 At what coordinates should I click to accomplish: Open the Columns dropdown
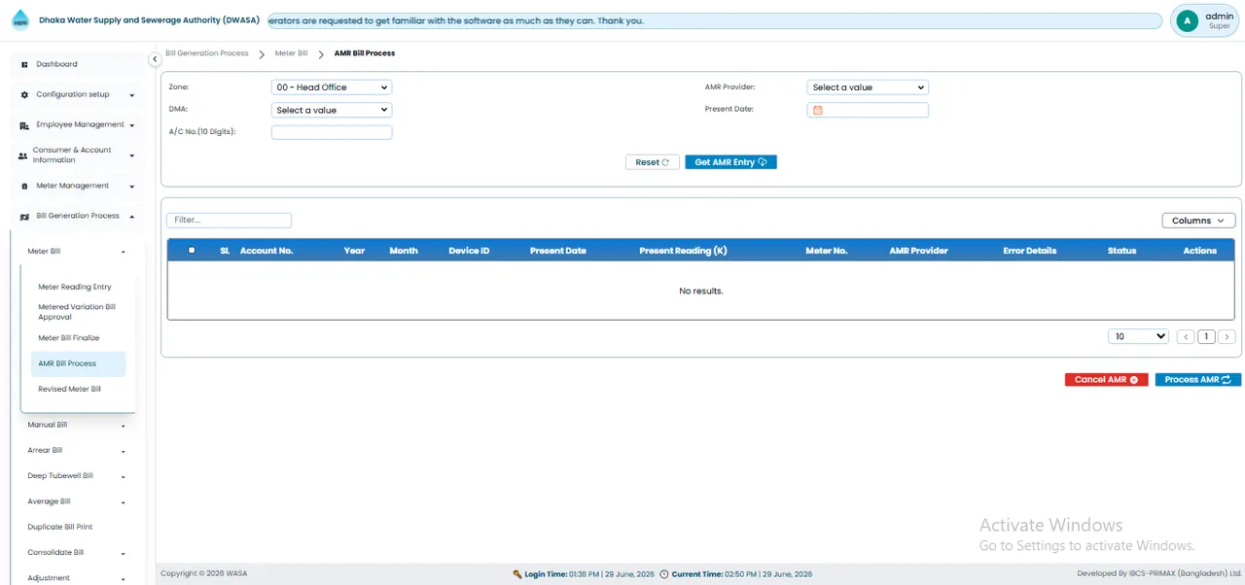click(1198, 221)
